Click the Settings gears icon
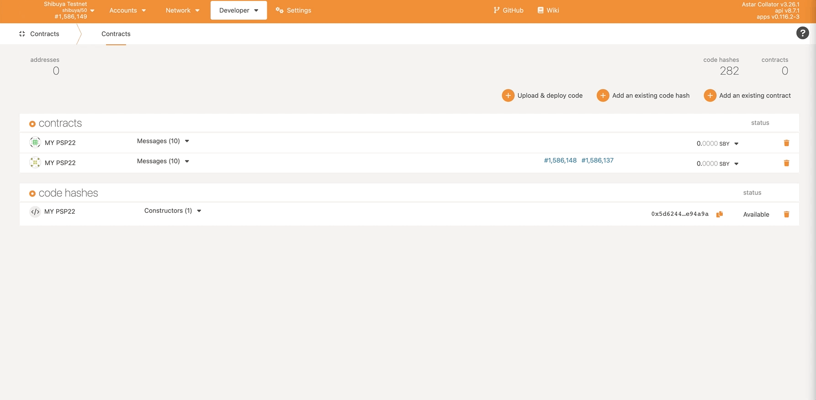This screenshot has height=400, width=816. coord(280,10)
